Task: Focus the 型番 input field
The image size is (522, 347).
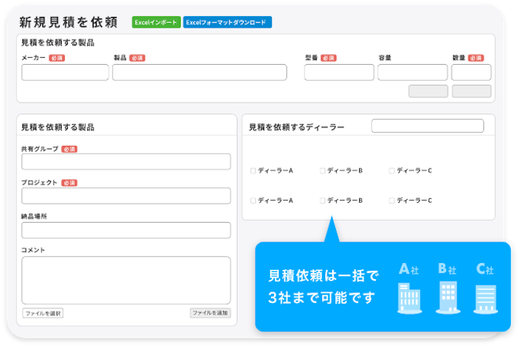Action: (x=339, y=72)
